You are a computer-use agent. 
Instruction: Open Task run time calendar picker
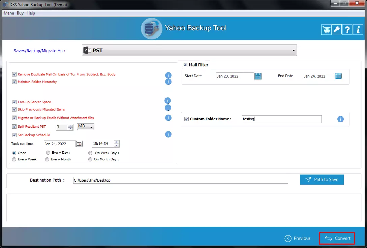[x=79, y=144]
